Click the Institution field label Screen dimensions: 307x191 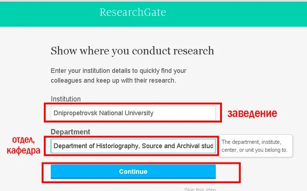click(66, 99)
